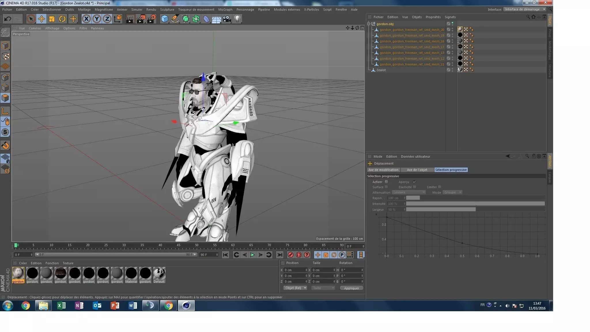Open the Interface layout dropdown

point(525,9)
